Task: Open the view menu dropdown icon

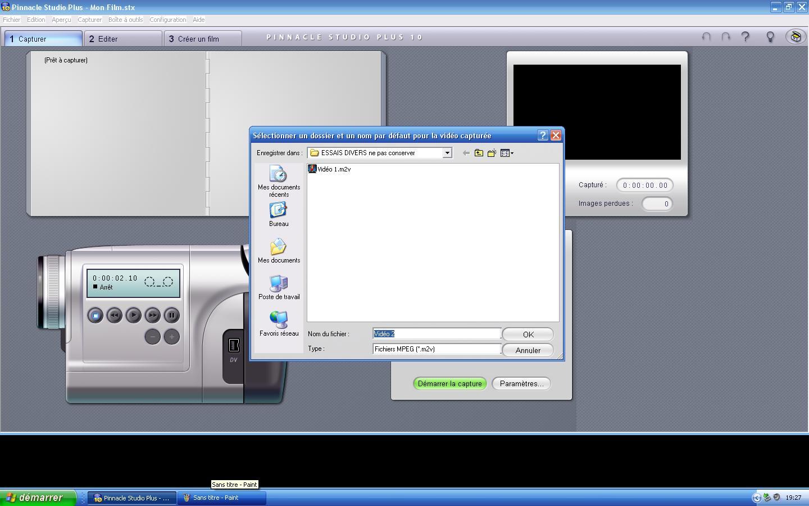Action: coord(507,153)
